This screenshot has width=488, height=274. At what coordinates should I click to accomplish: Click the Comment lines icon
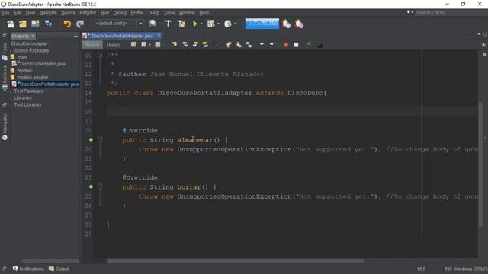pos(309,45)
